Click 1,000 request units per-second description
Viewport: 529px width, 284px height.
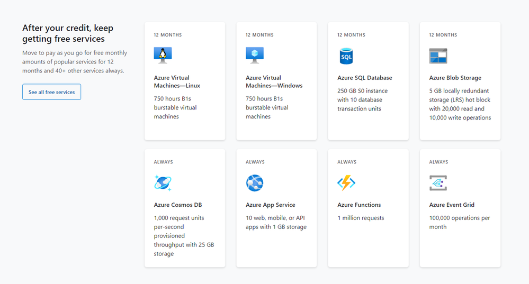(x=184, y=236)
